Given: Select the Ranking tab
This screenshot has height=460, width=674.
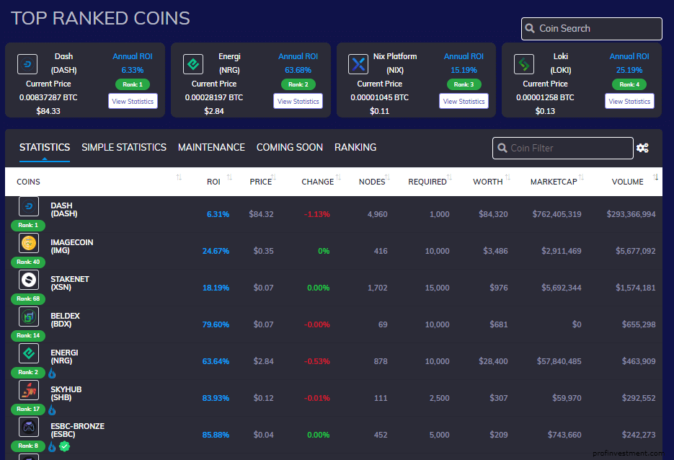Looking at the screenshot, I should tap(355, 147).
